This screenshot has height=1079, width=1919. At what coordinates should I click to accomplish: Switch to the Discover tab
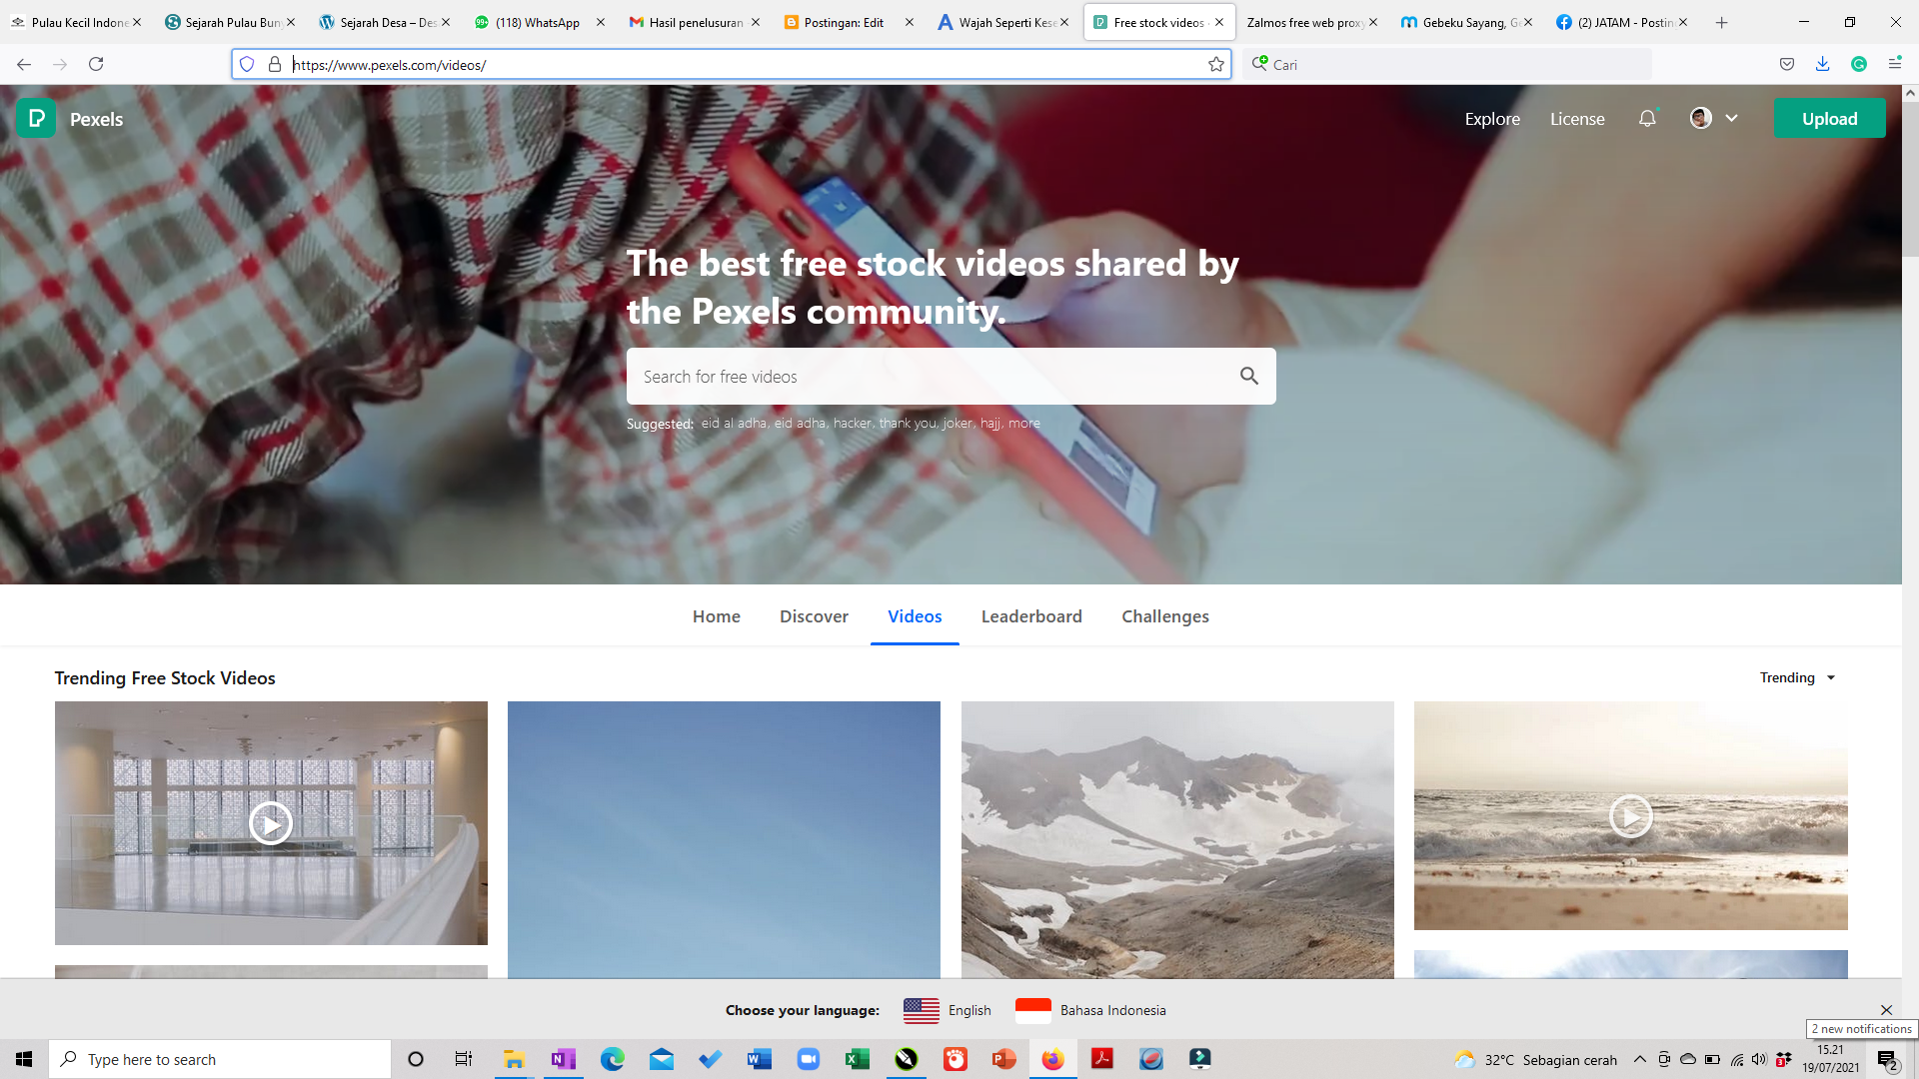click(x=814, y=616)
